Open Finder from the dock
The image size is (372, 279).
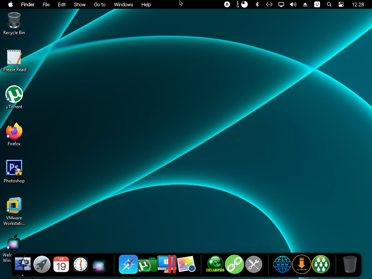[23, 264]
